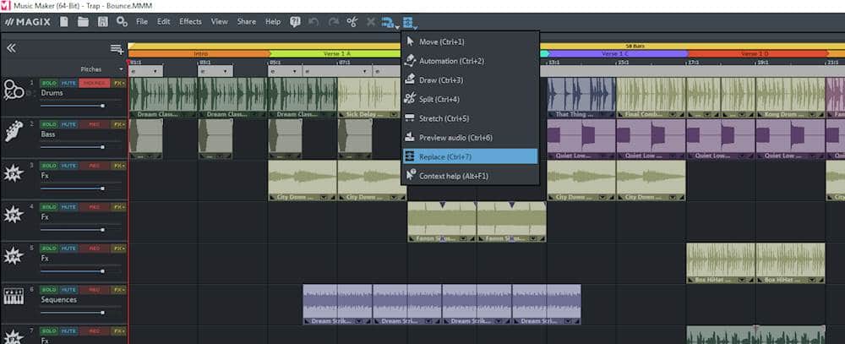Add a new track with plus icon
The height and width of the screenshot is (344, 845).
(117, 48)
